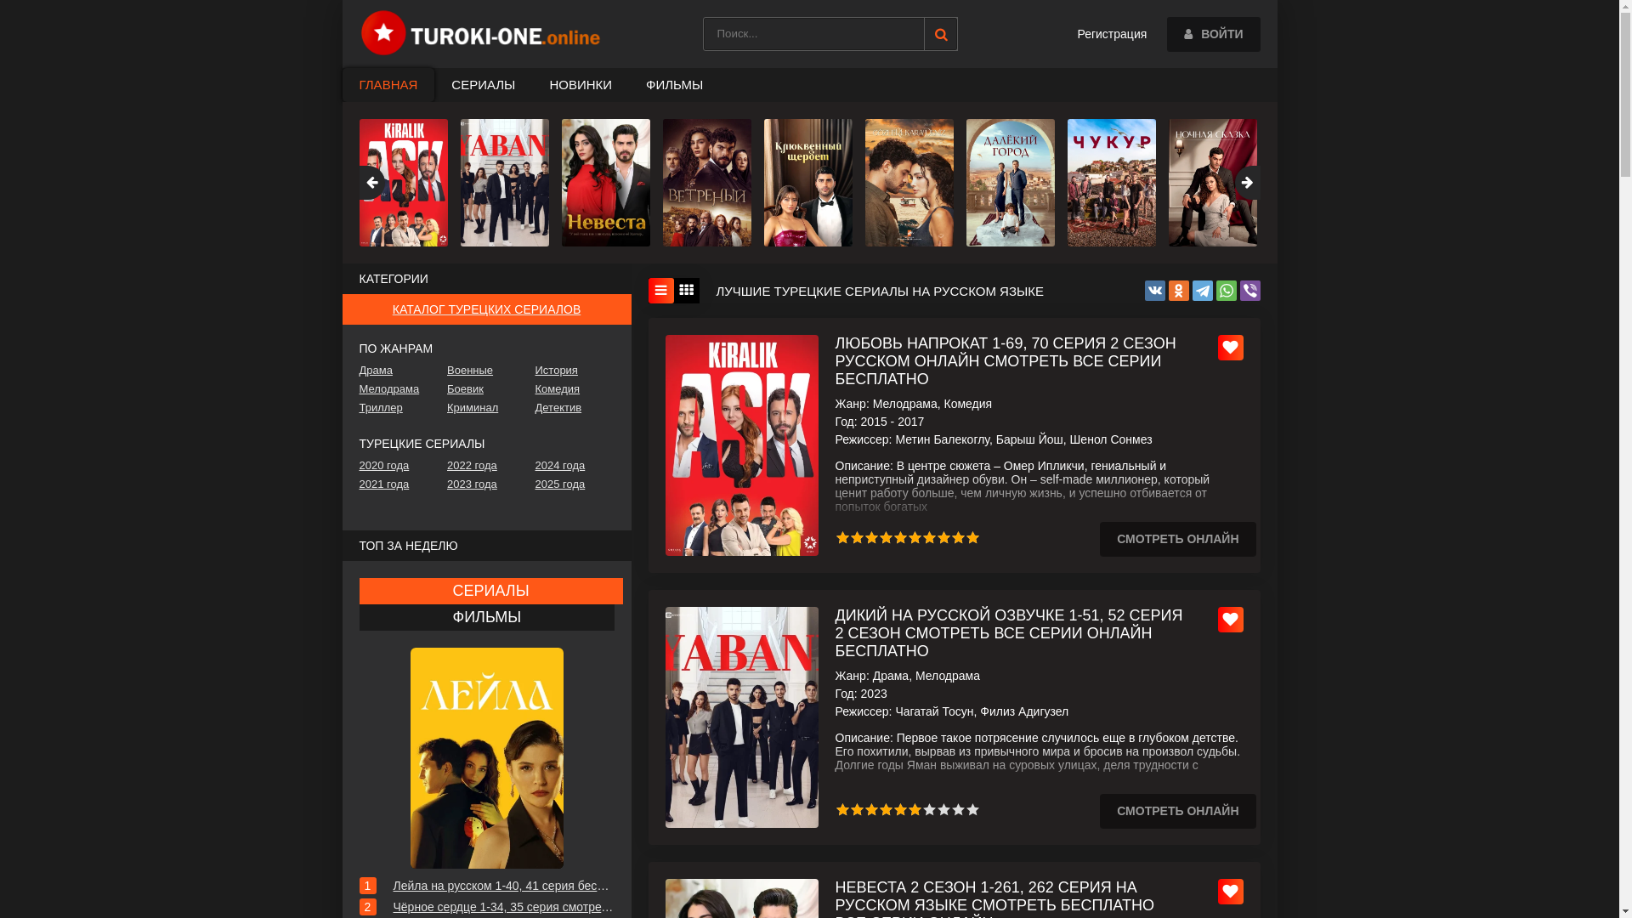Switch to grid view icon
This screenshot has height=918, width=1632.
point(687,291)
